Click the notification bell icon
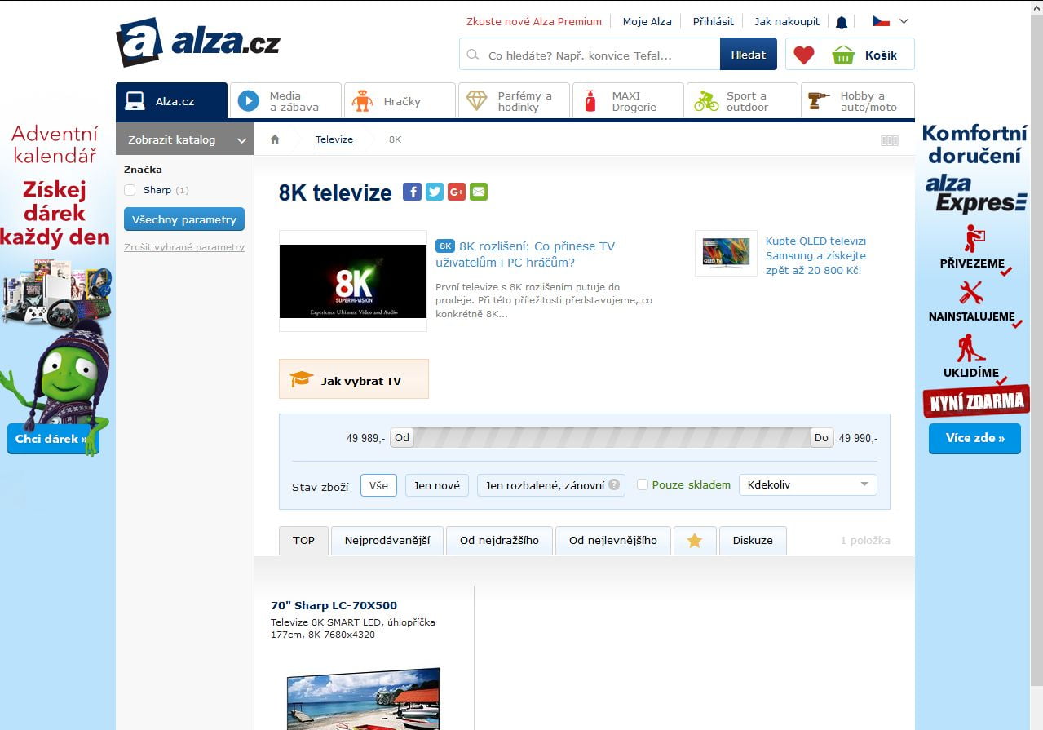Viewport: 1043px width, 730px height. 842,22
